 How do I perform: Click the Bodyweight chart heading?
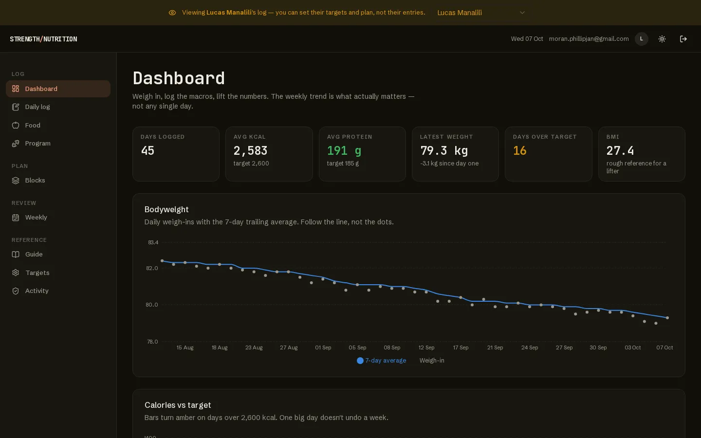click(166, 209)
